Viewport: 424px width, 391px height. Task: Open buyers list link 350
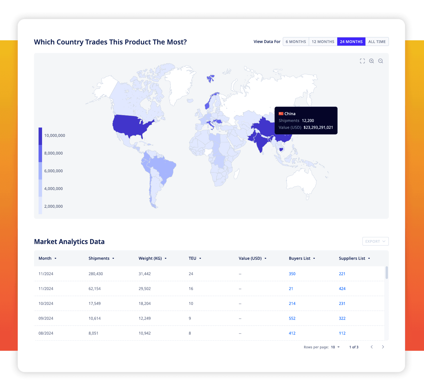292,274
